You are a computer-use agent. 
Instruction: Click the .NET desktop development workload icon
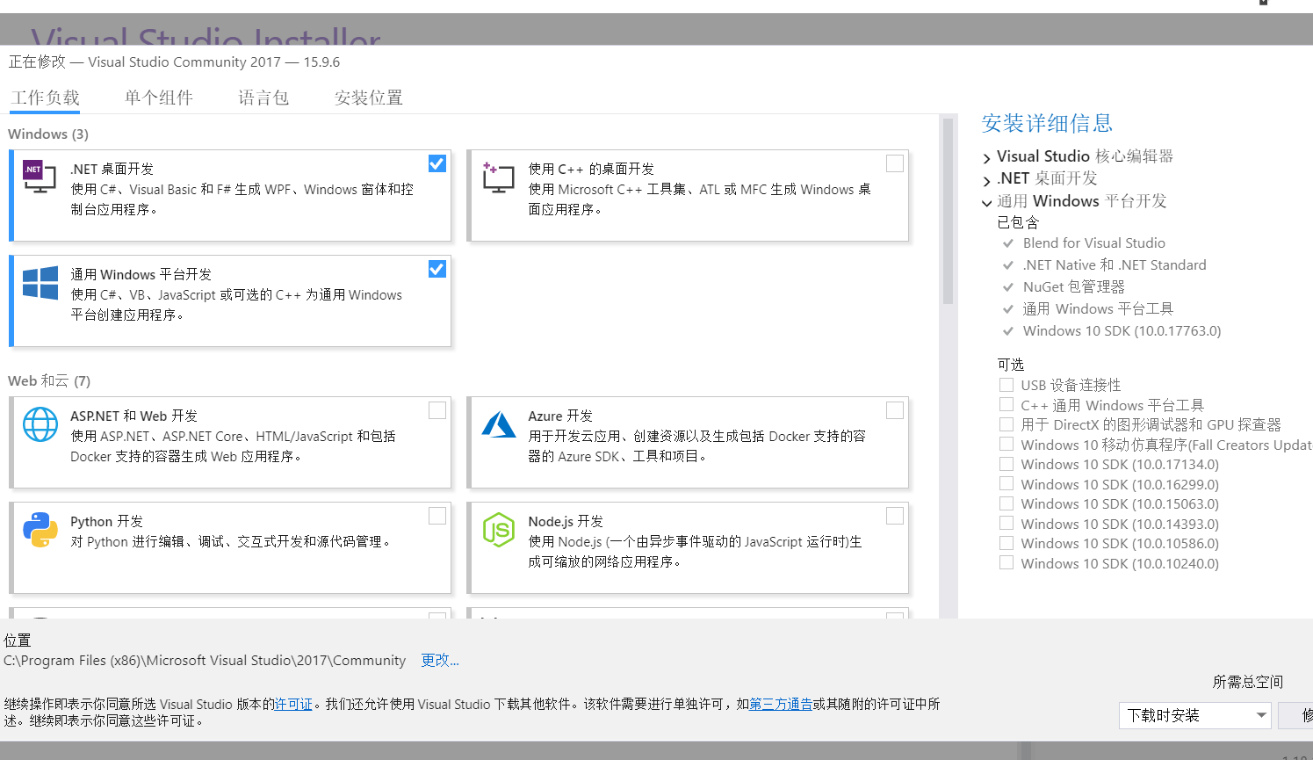(40, 177)
